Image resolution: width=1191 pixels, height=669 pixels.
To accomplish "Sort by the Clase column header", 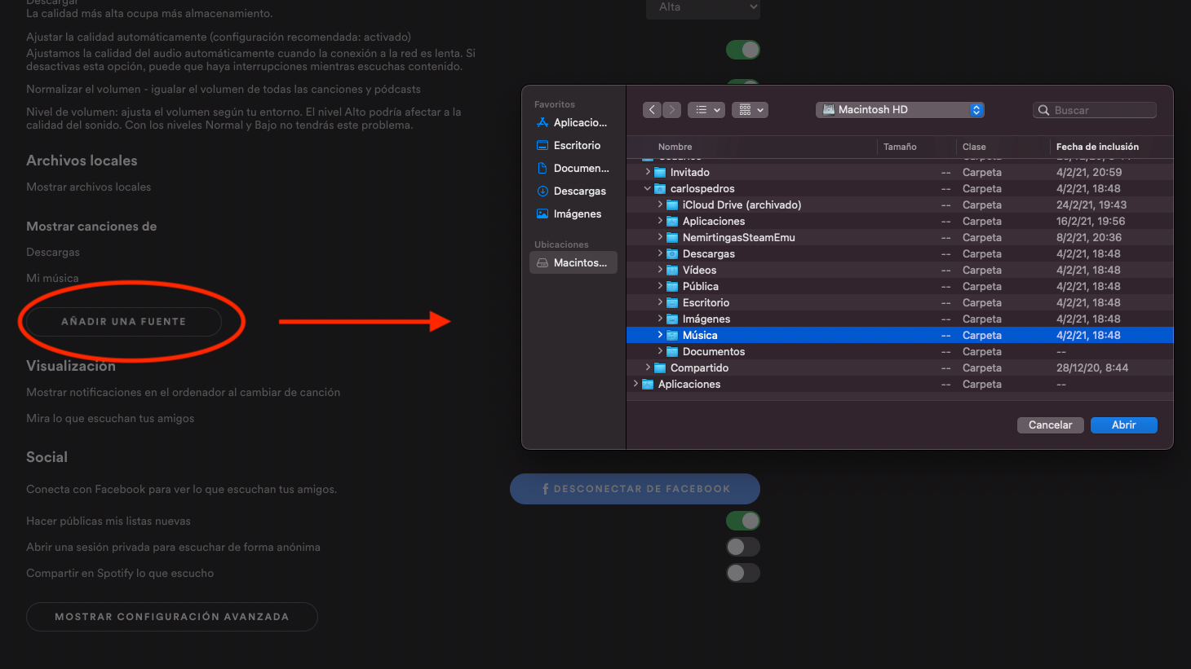I will (974, 147).
